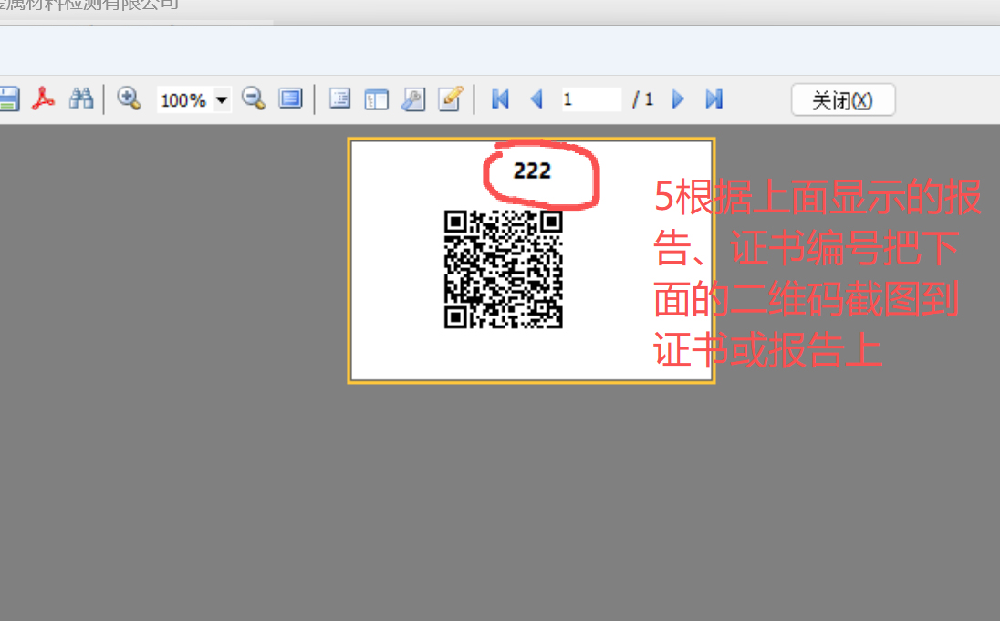The image size is (1000, 621).
Task: Click the red annotation text beside the page
Action: coord(817,274)
